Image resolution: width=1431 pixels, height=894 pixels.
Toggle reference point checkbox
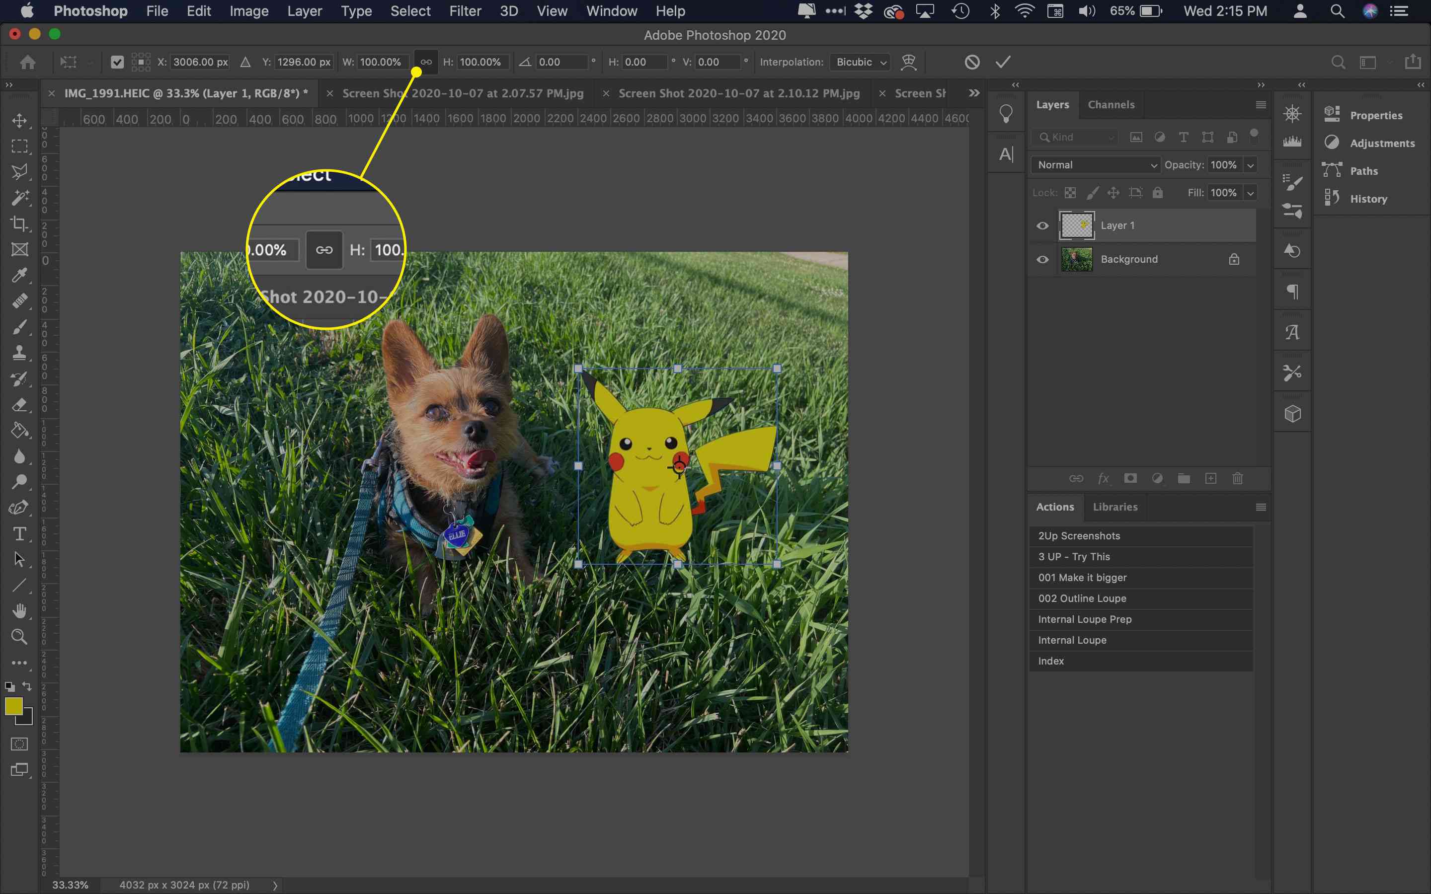coord(117,62)
